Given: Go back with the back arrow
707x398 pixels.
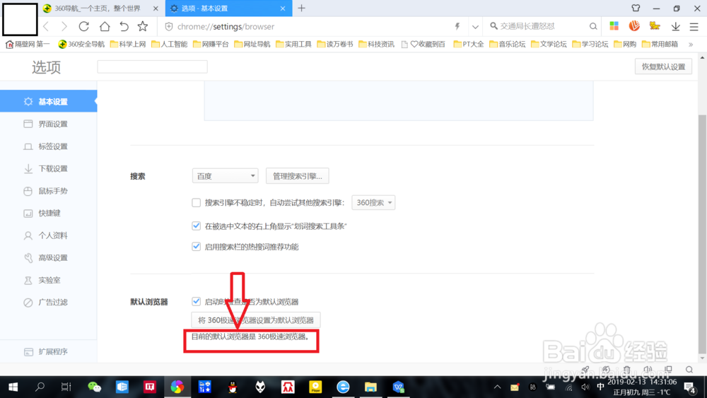Looking at the screenshot, I should (47, 27).
